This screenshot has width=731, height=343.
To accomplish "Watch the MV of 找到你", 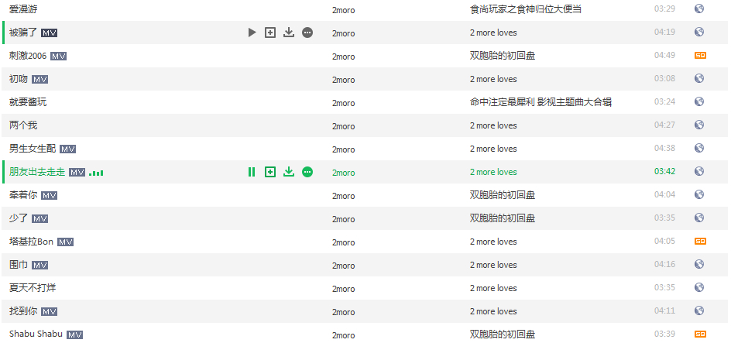I will coord(49,312).
